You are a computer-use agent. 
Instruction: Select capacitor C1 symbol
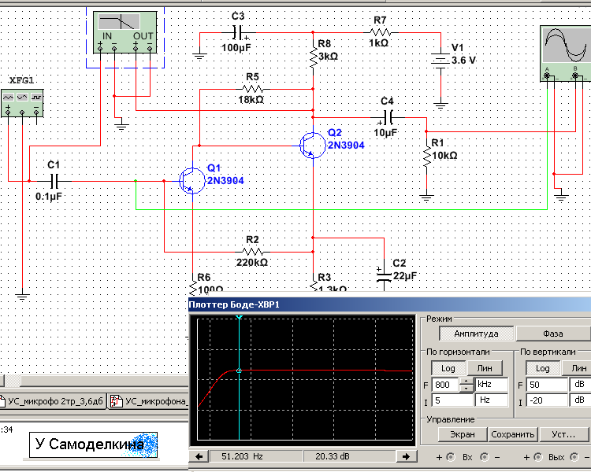(x=54, y=180)
